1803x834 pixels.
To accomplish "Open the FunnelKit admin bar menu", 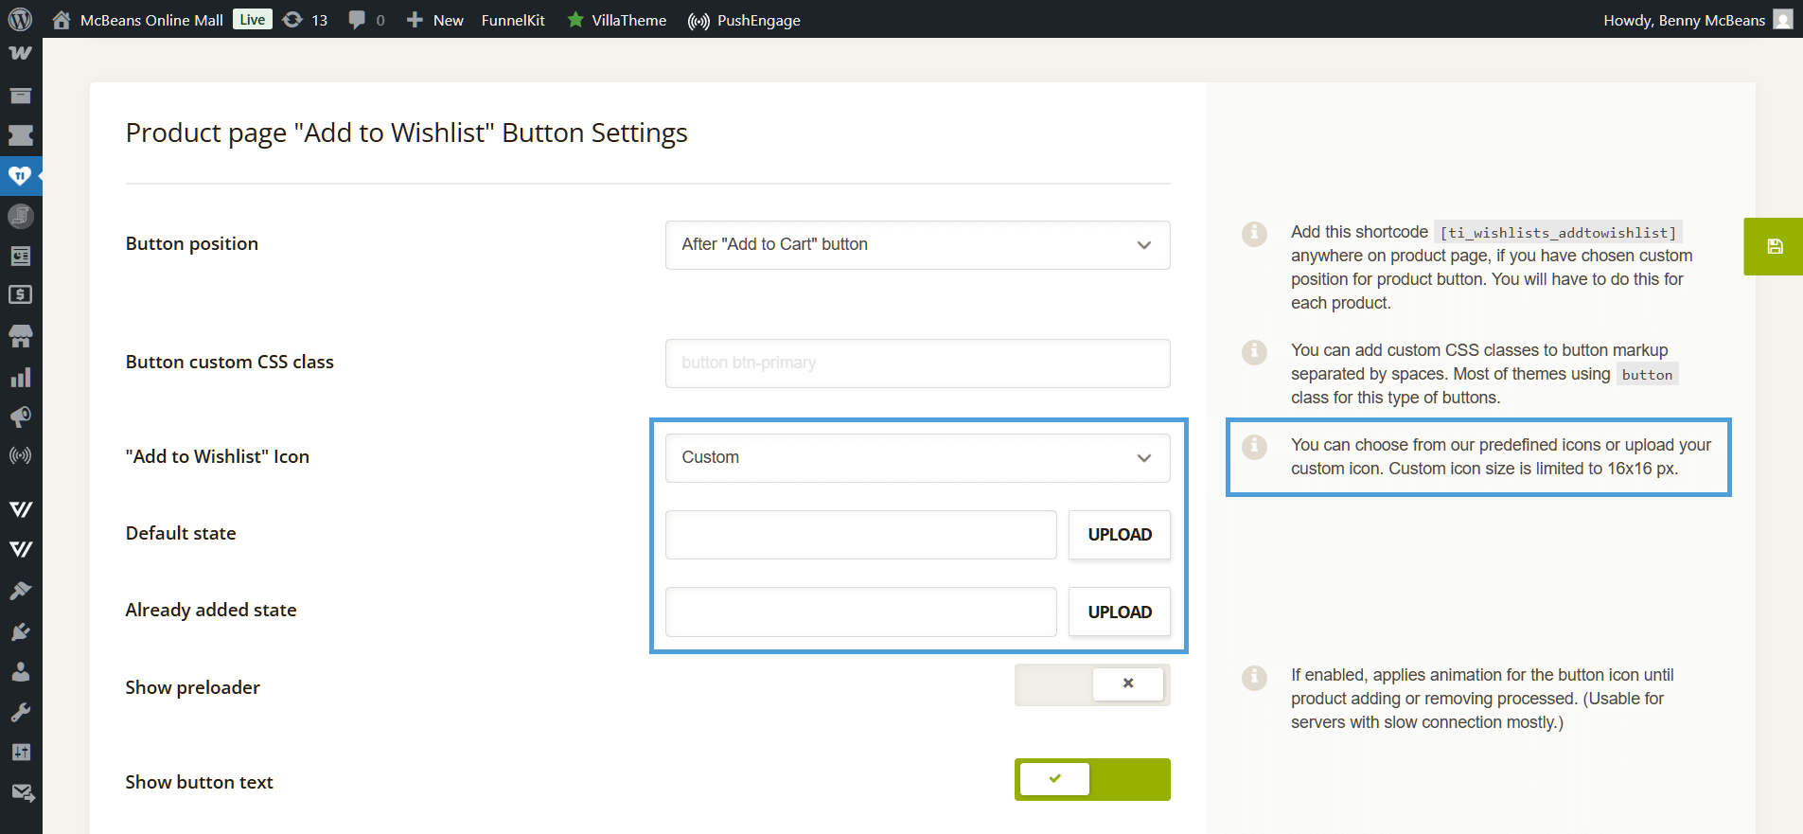I will click(x=513, y=20).
